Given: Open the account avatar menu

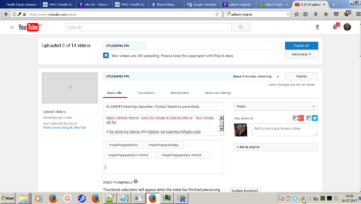Looking at the screenshot, I should [x=347, y=27].
